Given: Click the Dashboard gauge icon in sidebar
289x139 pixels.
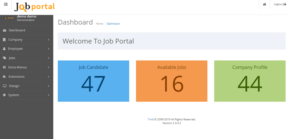Looking at the screenshot, I should [x=4, y=31].
